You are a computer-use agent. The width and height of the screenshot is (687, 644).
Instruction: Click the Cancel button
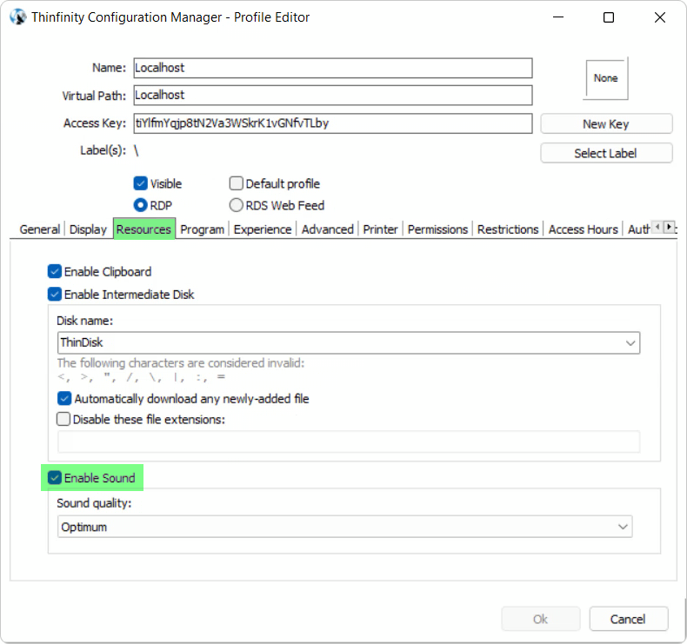[x=628, y=619]
